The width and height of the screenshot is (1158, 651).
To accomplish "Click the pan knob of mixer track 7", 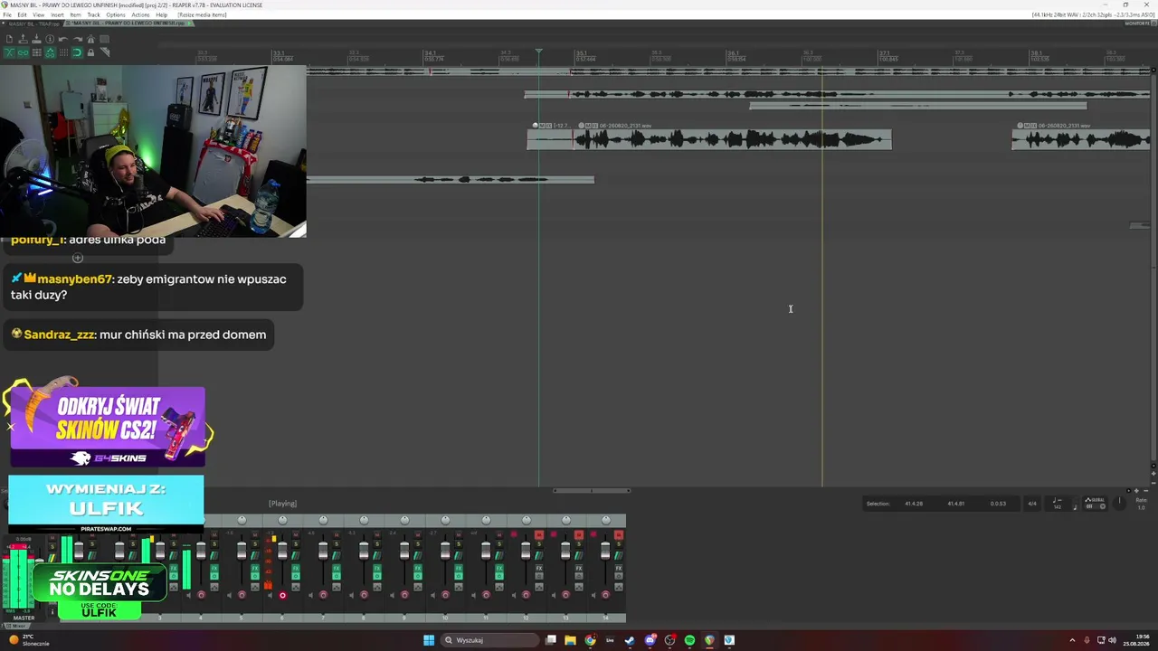I will click(323, 520).
